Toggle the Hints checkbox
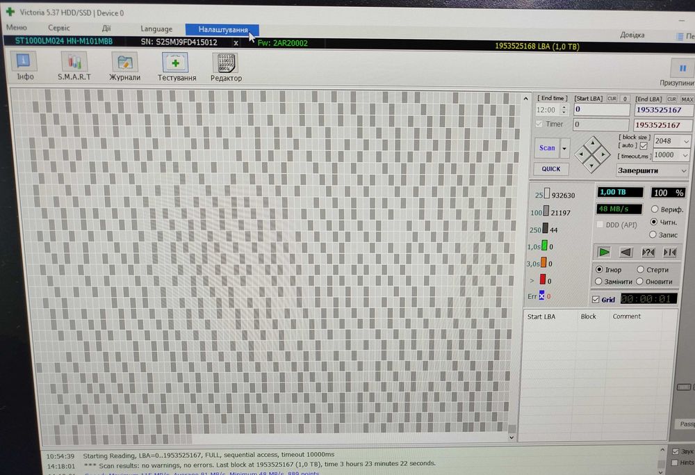 click(675, 462)
